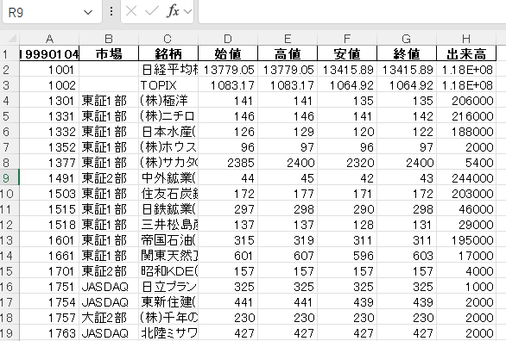The height and width of the screenshot is (341, 506).
Task: Click cell 住友石炭 in row 10
Action: point(168,194)
